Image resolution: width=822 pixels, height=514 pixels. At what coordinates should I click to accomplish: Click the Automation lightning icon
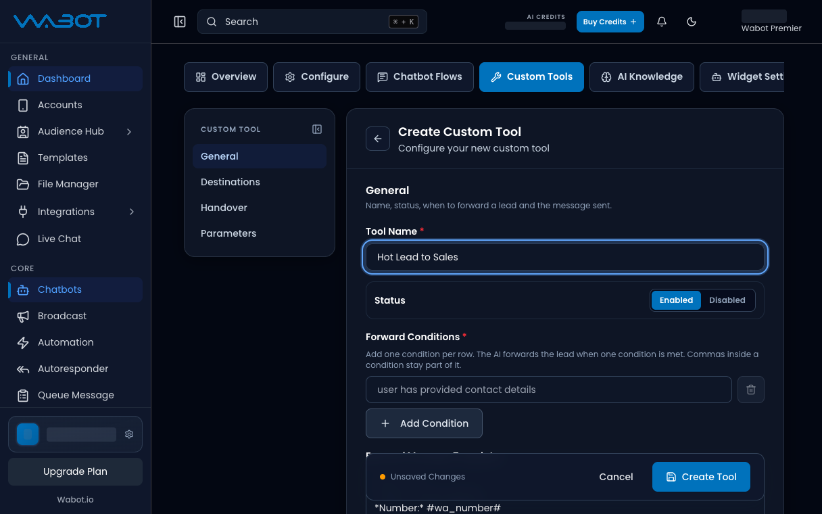pos(23,342)
